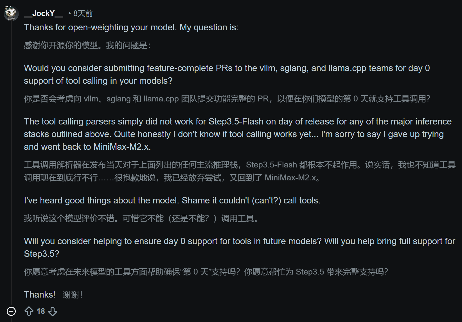Click the closing "Thanks!" text

(40, 294)
